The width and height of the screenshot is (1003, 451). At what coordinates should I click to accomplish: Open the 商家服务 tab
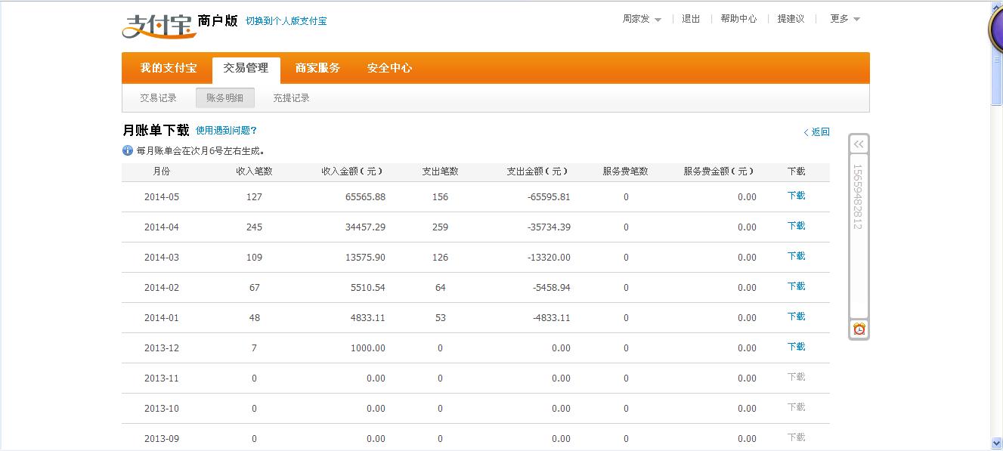(x=317, y=68)
